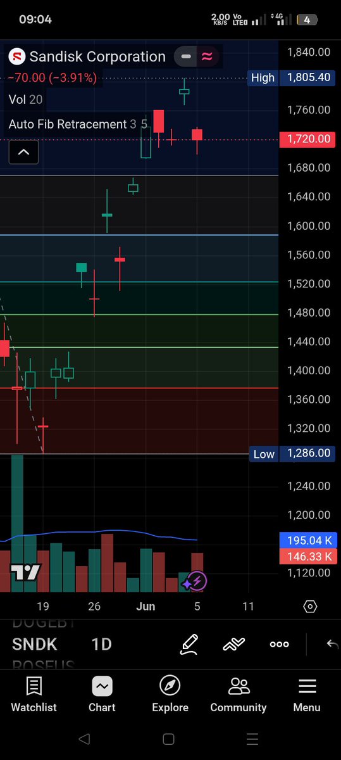Tap the Low 1,286.00 price label
The width and height of the screenshot is (341, 760).
click(291, 453)
